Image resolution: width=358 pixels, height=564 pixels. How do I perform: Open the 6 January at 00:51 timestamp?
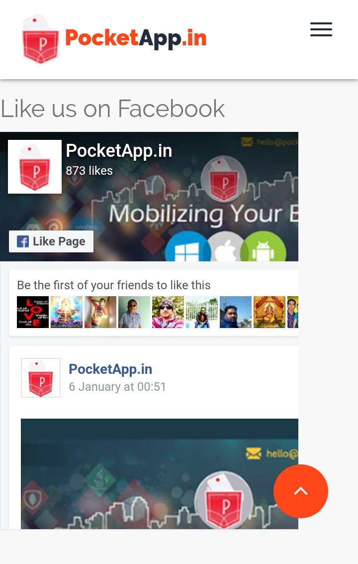pos(117,387)
